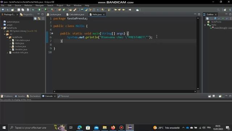Close the Console view tab
Viewport: 232px width, 131px height.
pyautogui.click(x=55, y=96)
